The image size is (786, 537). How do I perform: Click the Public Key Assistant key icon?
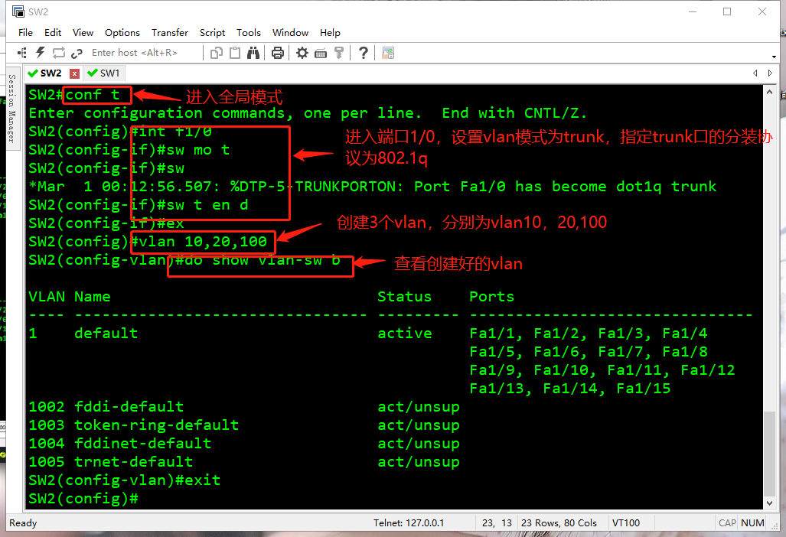pyautogui.click(x=339, y=53)
